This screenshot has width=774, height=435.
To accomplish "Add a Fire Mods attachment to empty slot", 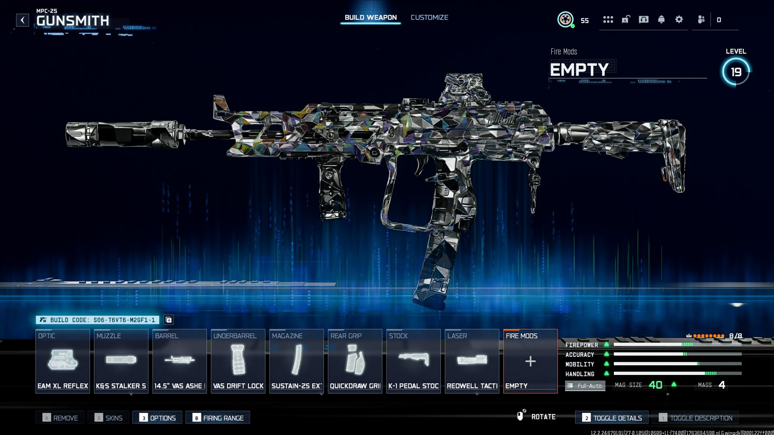I will (530, 361).
